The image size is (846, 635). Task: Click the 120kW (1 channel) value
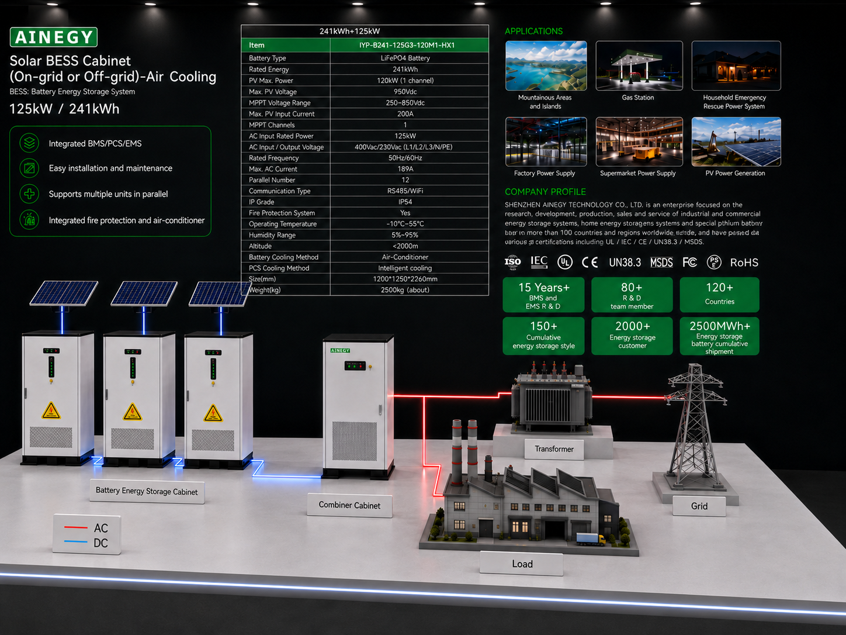tap(405, 80)
